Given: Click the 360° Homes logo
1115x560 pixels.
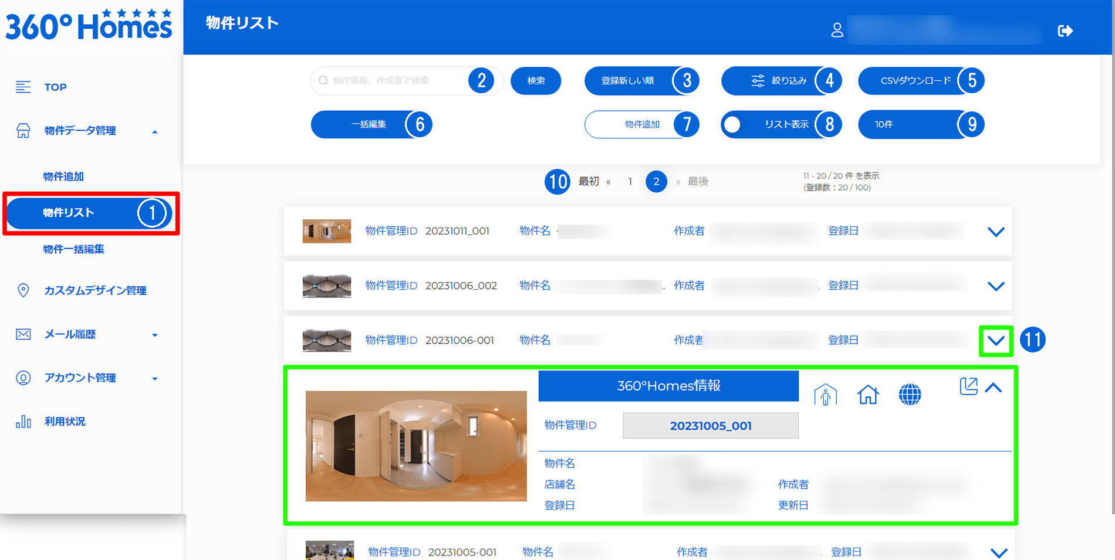Looking at the screenshot, I should (x=89, y=26).
